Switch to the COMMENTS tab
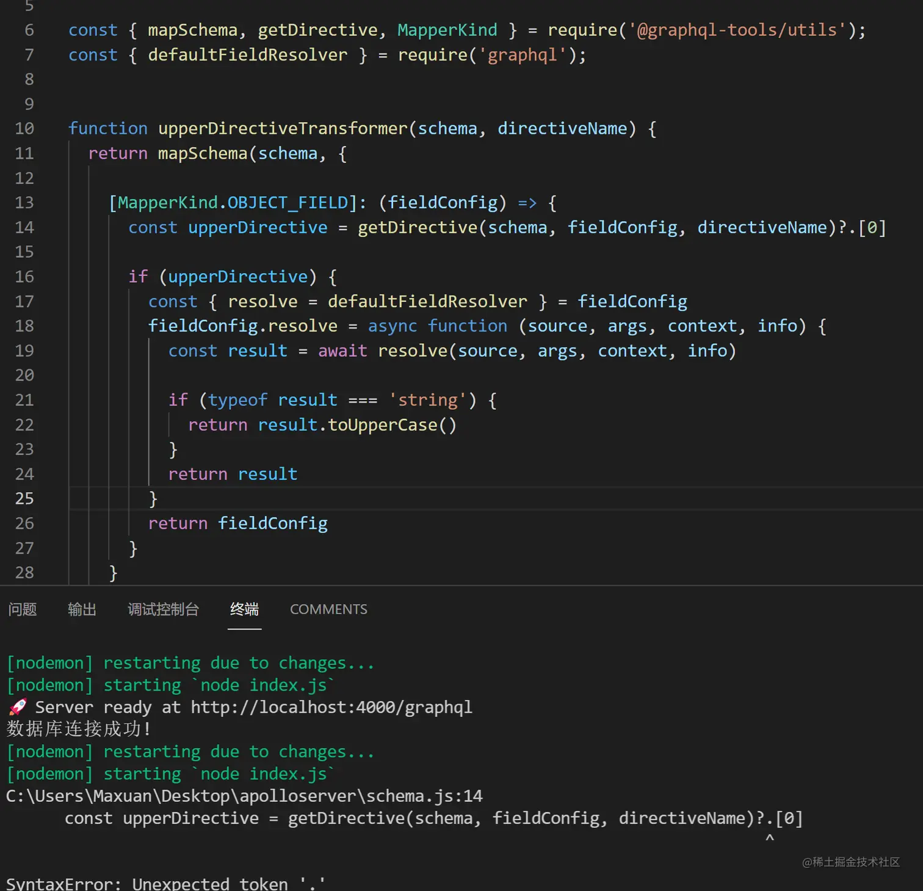Viewport: 923px width, 891px height. pyautogui.click(x=328, y=609)
